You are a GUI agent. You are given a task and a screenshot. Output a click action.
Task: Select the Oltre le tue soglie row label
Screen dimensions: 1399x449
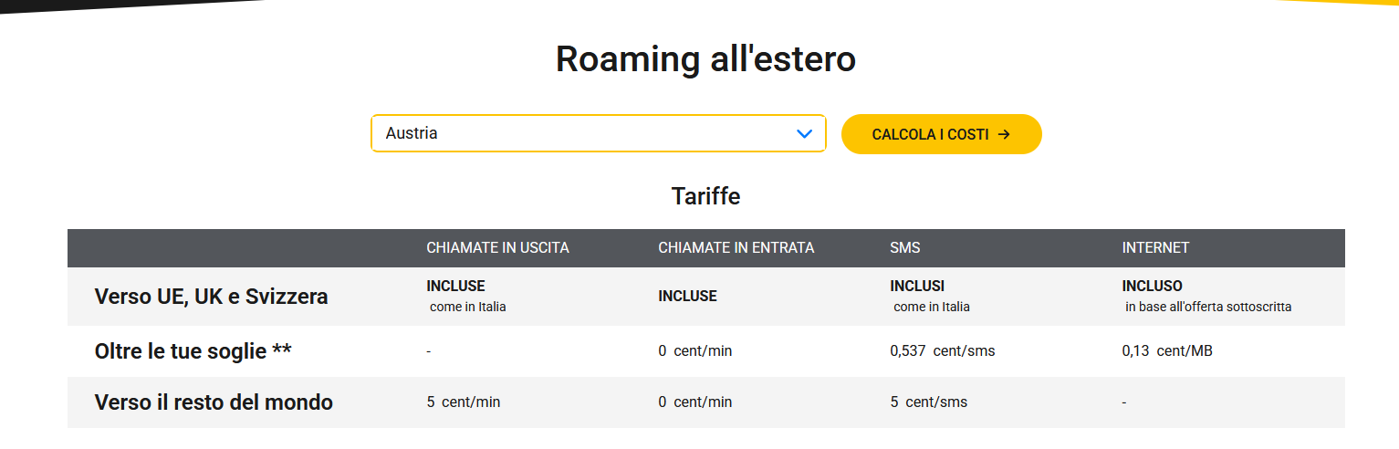point(193,351)
